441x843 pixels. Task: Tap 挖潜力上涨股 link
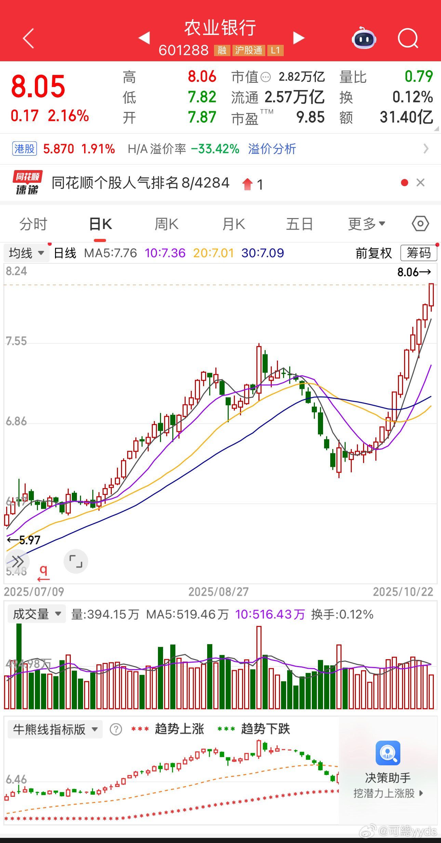388,793
